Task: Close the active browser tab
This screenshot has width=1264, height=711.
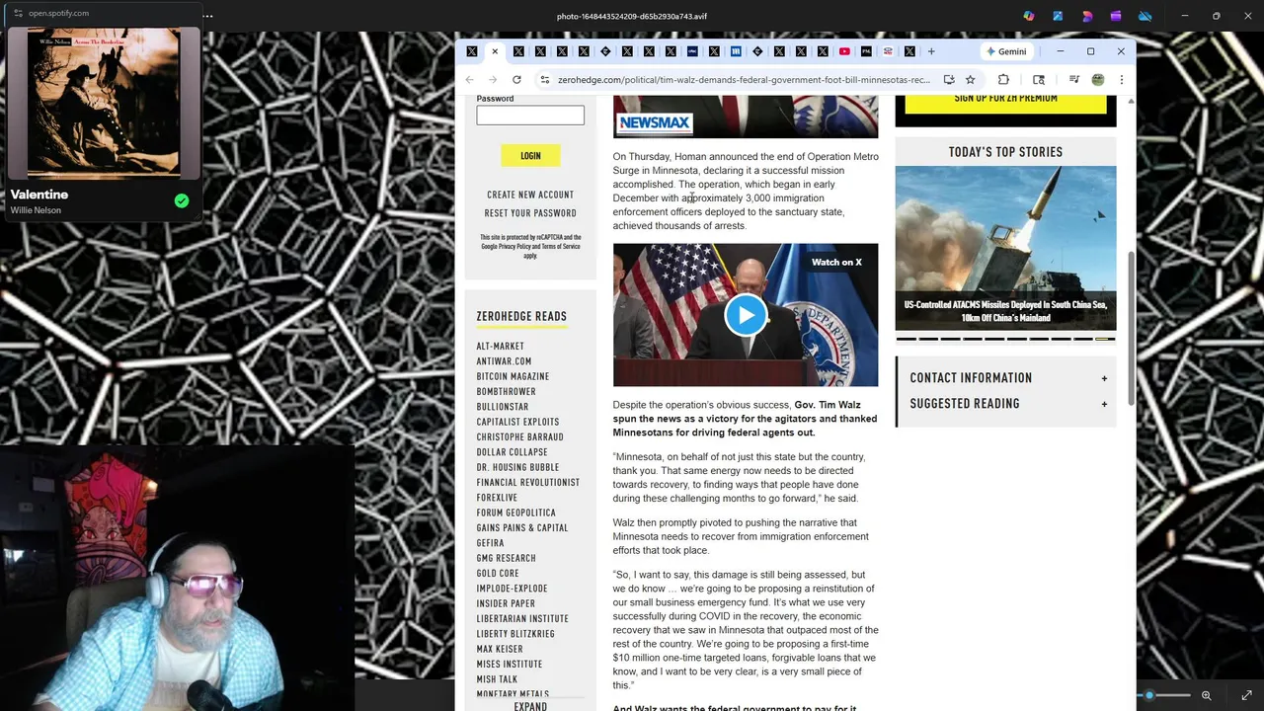Action: (x=495, y=51)
